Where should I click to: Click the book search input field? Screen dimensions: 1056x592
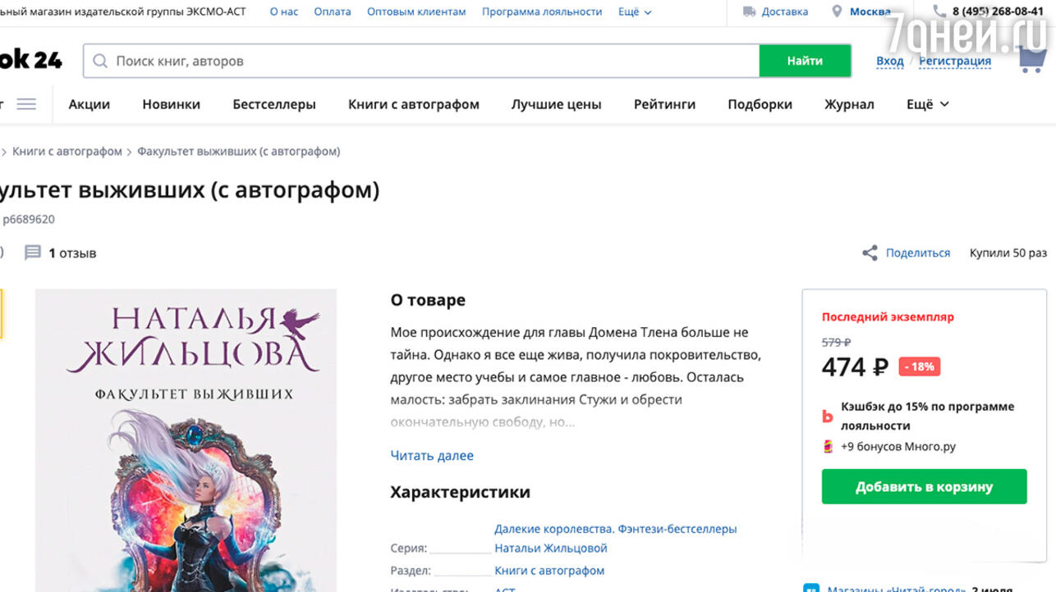[427, 61]
